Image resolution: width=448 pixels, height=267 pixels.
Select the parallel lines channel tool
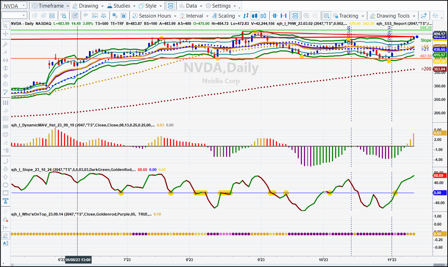(5, 76)
